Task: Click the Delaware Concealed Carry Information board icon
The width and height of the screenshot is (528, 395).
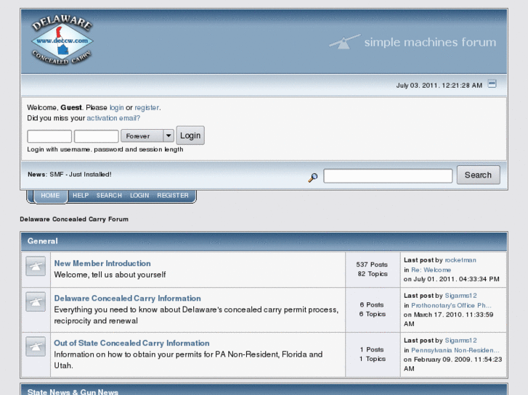Action: [36, 302]
